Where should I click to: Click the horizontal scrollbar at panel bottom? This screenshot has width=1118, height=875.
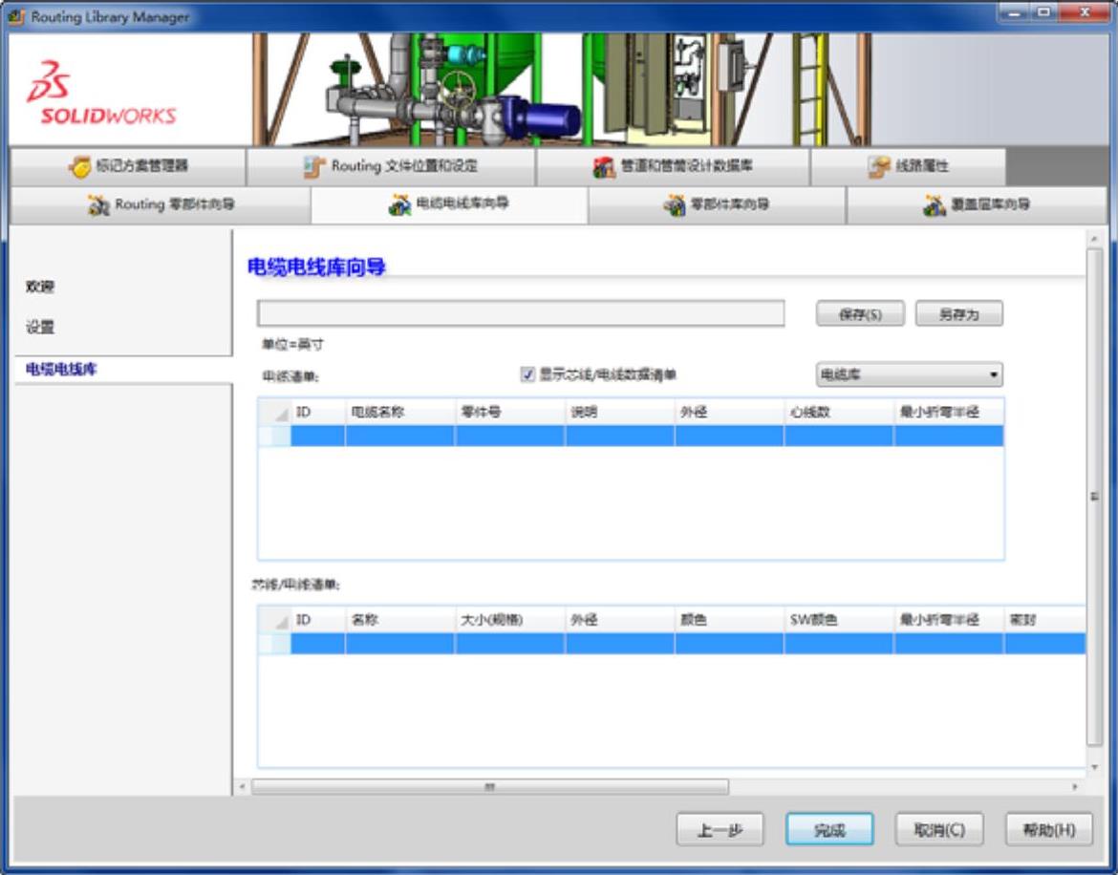[x=489, y=787]
